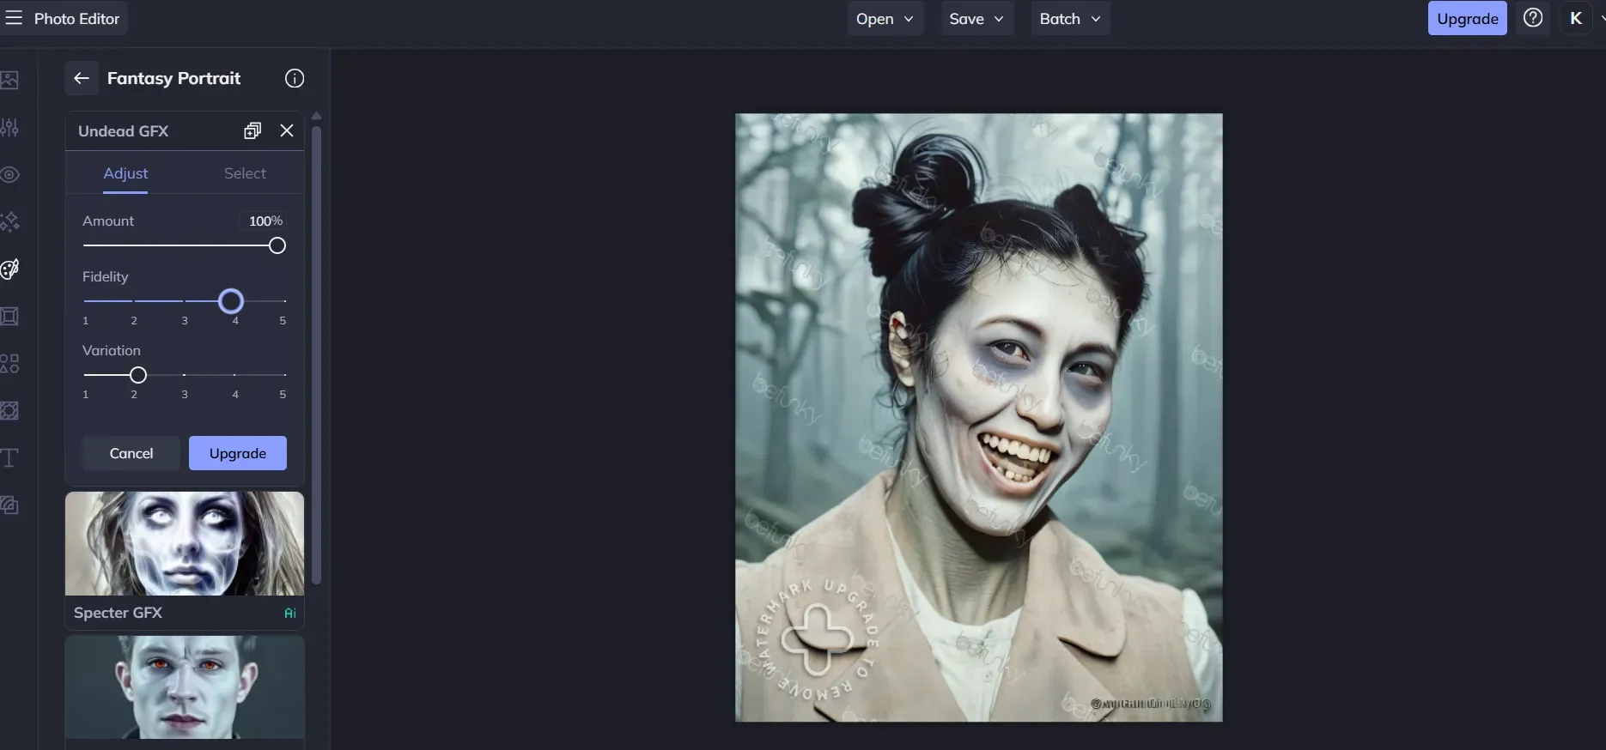
Task: Click the scroll-up arrow above the panel scrollbar
Action: coord(316,116)
